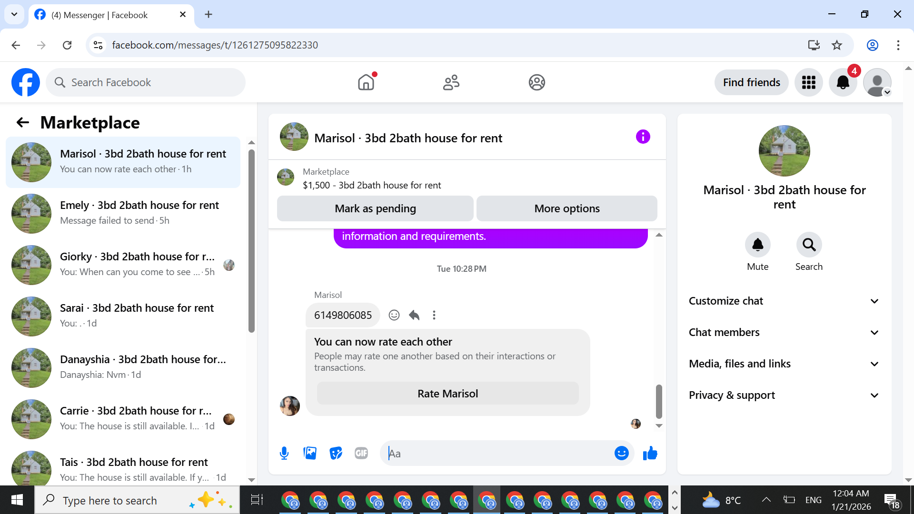The height and width of the screenshot is (514, 914).
Task: Open conversation information icon
Action: 643,137
